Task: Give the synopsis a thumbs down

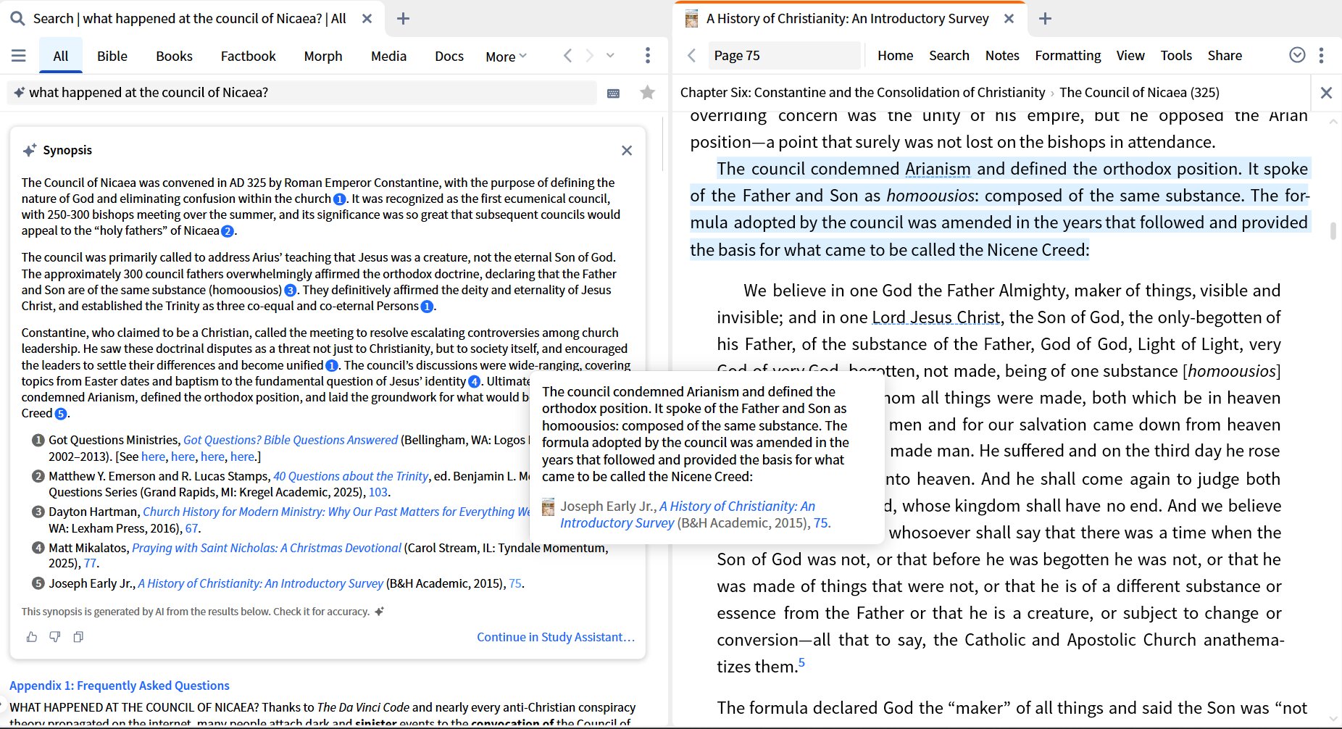Action: point(55,637)
